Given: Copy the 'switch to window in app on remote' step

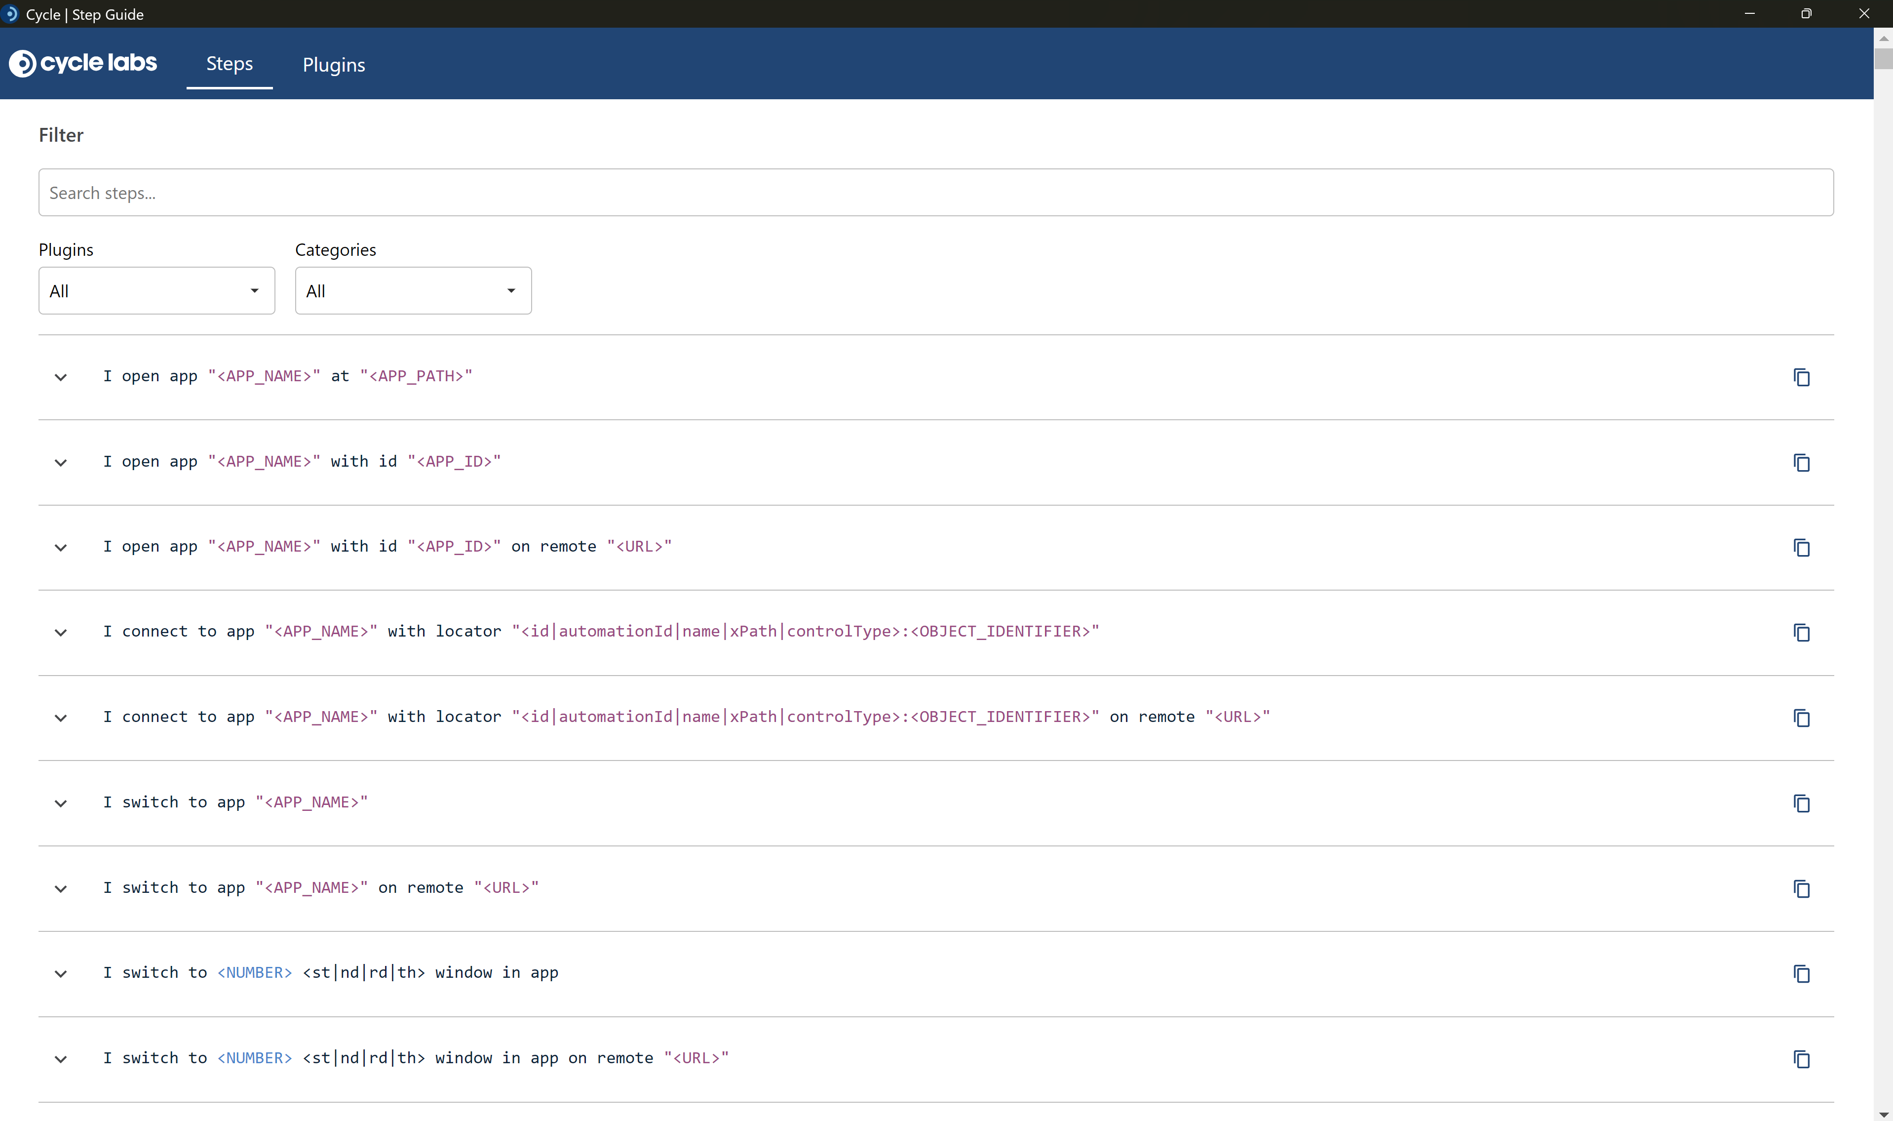Looking at the screenshot, I should [1801, 1059].
